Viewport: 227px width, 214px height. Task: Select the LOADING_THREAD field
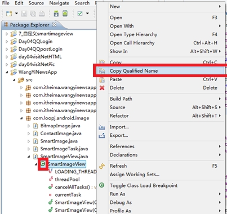point(75,172)
